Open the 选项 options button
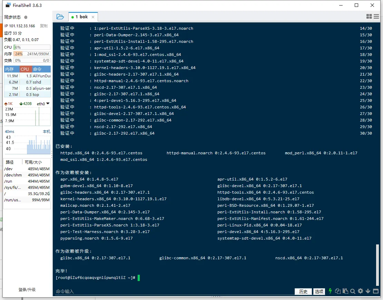Image resolution: width=383 pixels, height=300 pixels. point(319,291)
